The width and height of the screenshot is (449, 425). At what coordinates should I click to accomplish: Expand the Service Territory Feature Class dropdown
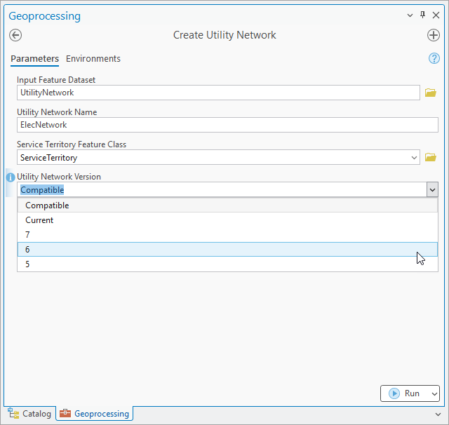[413, 157]
